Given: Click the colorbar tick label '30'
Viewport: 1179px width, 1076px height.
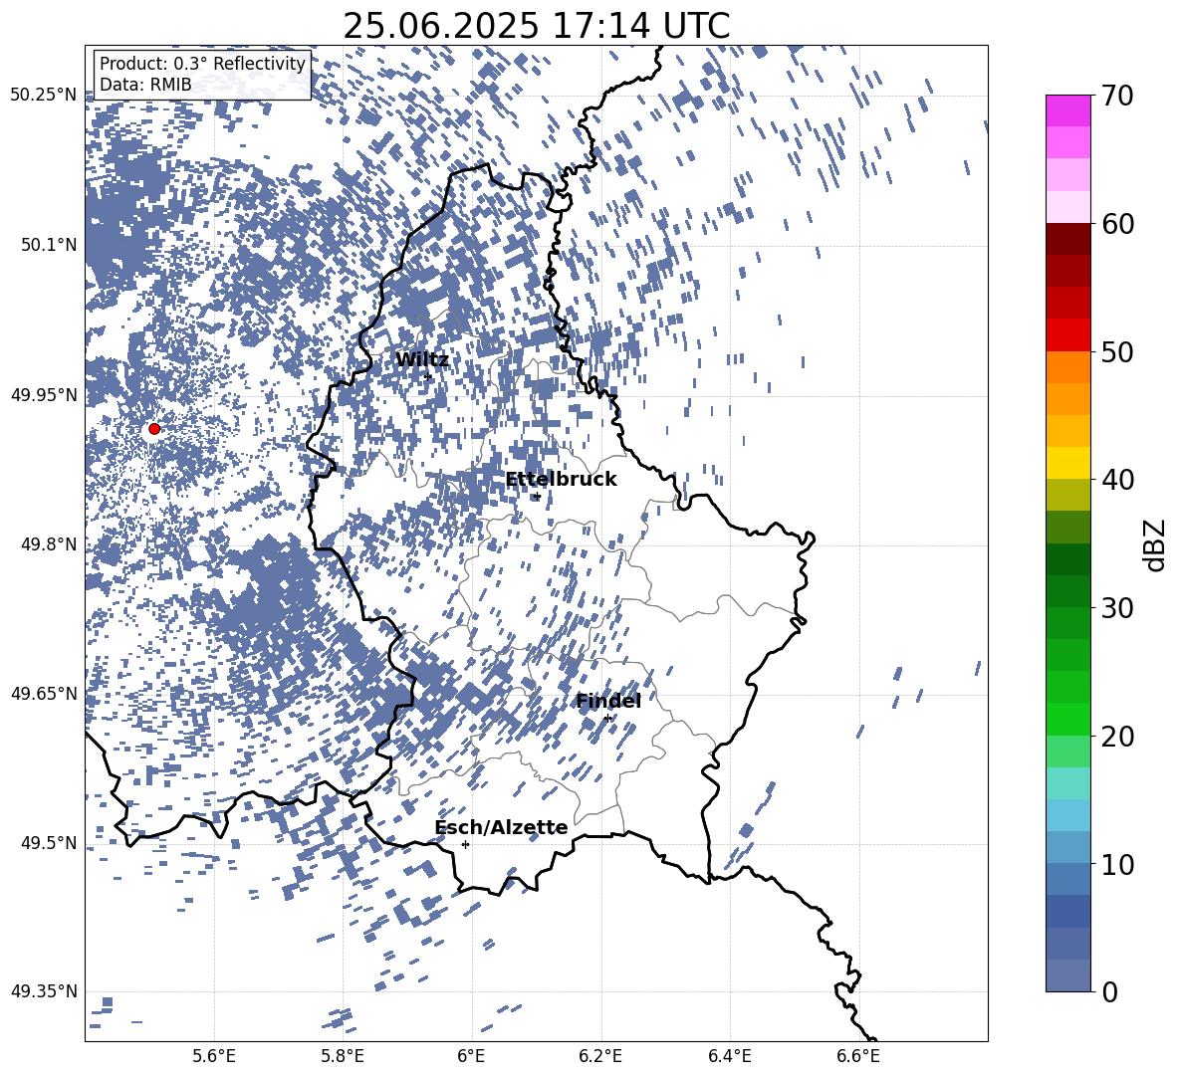Looking at the screenshot, I should 1117,608.
